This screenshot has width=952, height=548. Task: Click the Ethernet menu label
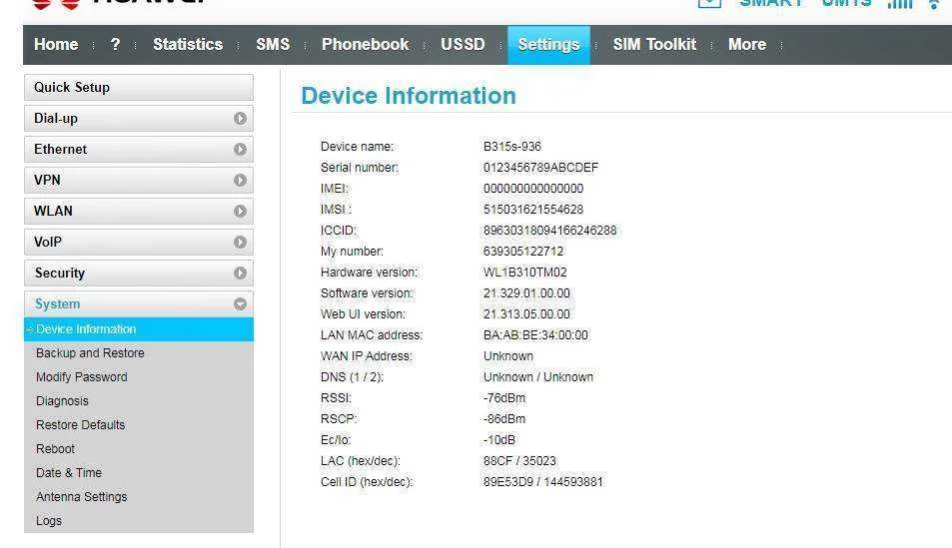(x=60, y=150)
